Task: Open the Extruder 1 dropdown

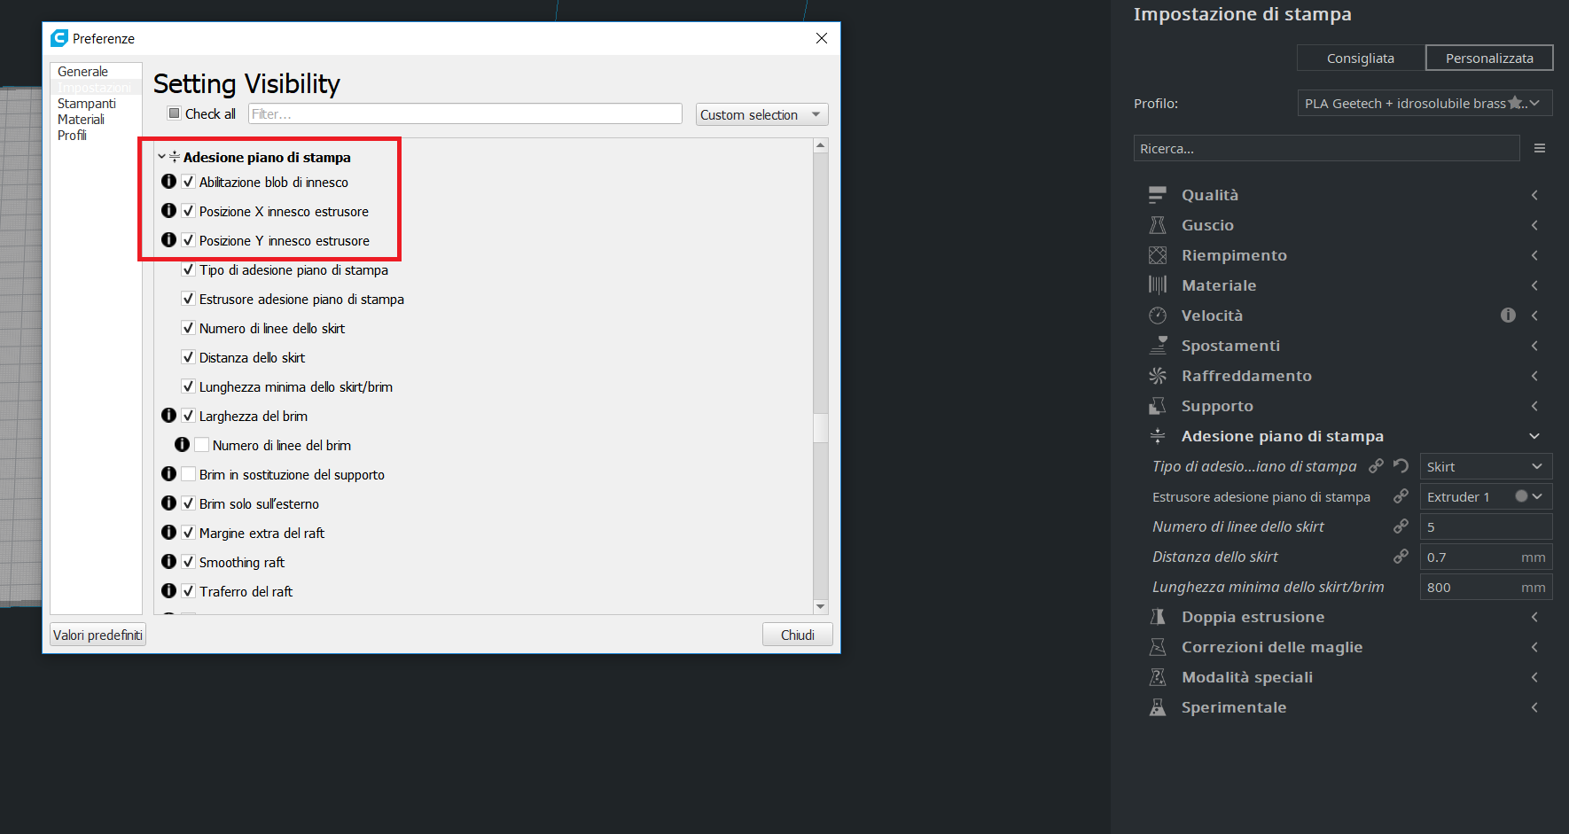Action: click(x=1486, y=496)
